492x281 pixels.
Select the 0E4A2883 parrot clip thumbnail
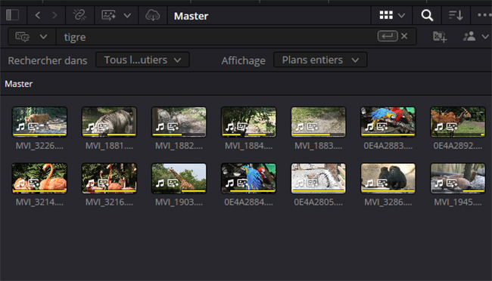(x=388, y=122)
